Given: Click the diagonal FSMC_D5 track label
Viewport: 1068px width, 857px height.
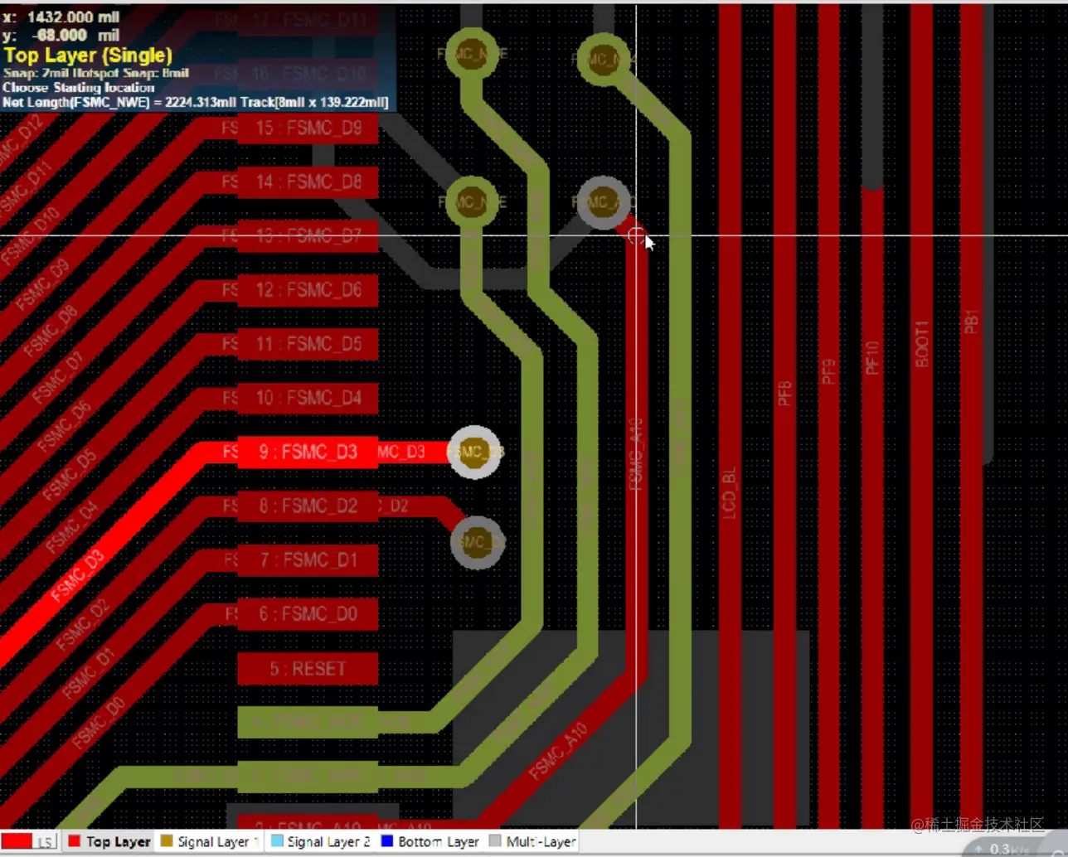Looking at the screenshot, I should [x=69, y=476].
